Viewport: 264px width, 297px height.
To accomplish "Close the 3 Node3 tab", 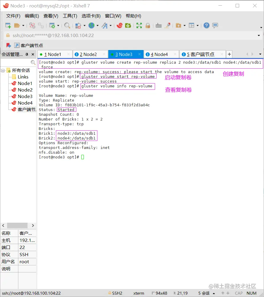I will (140, 54).
